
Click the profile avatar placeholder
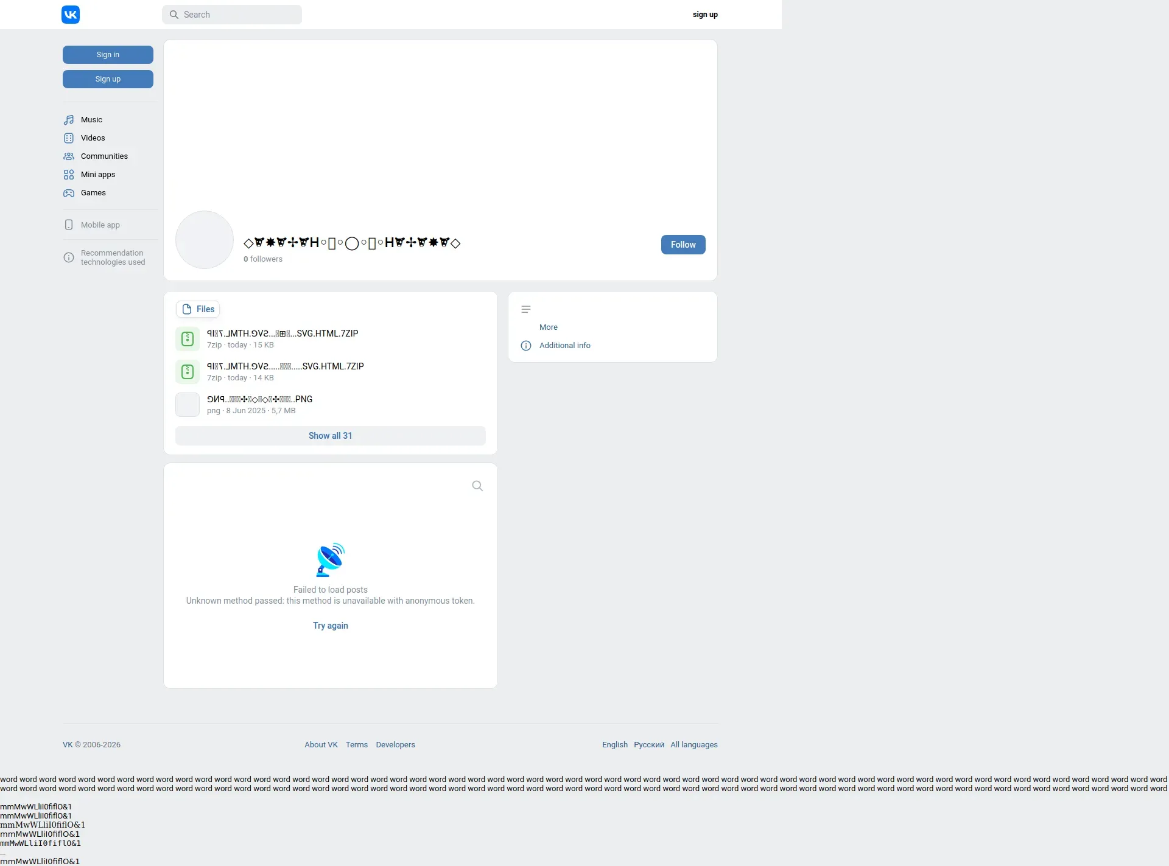[205, 240]
